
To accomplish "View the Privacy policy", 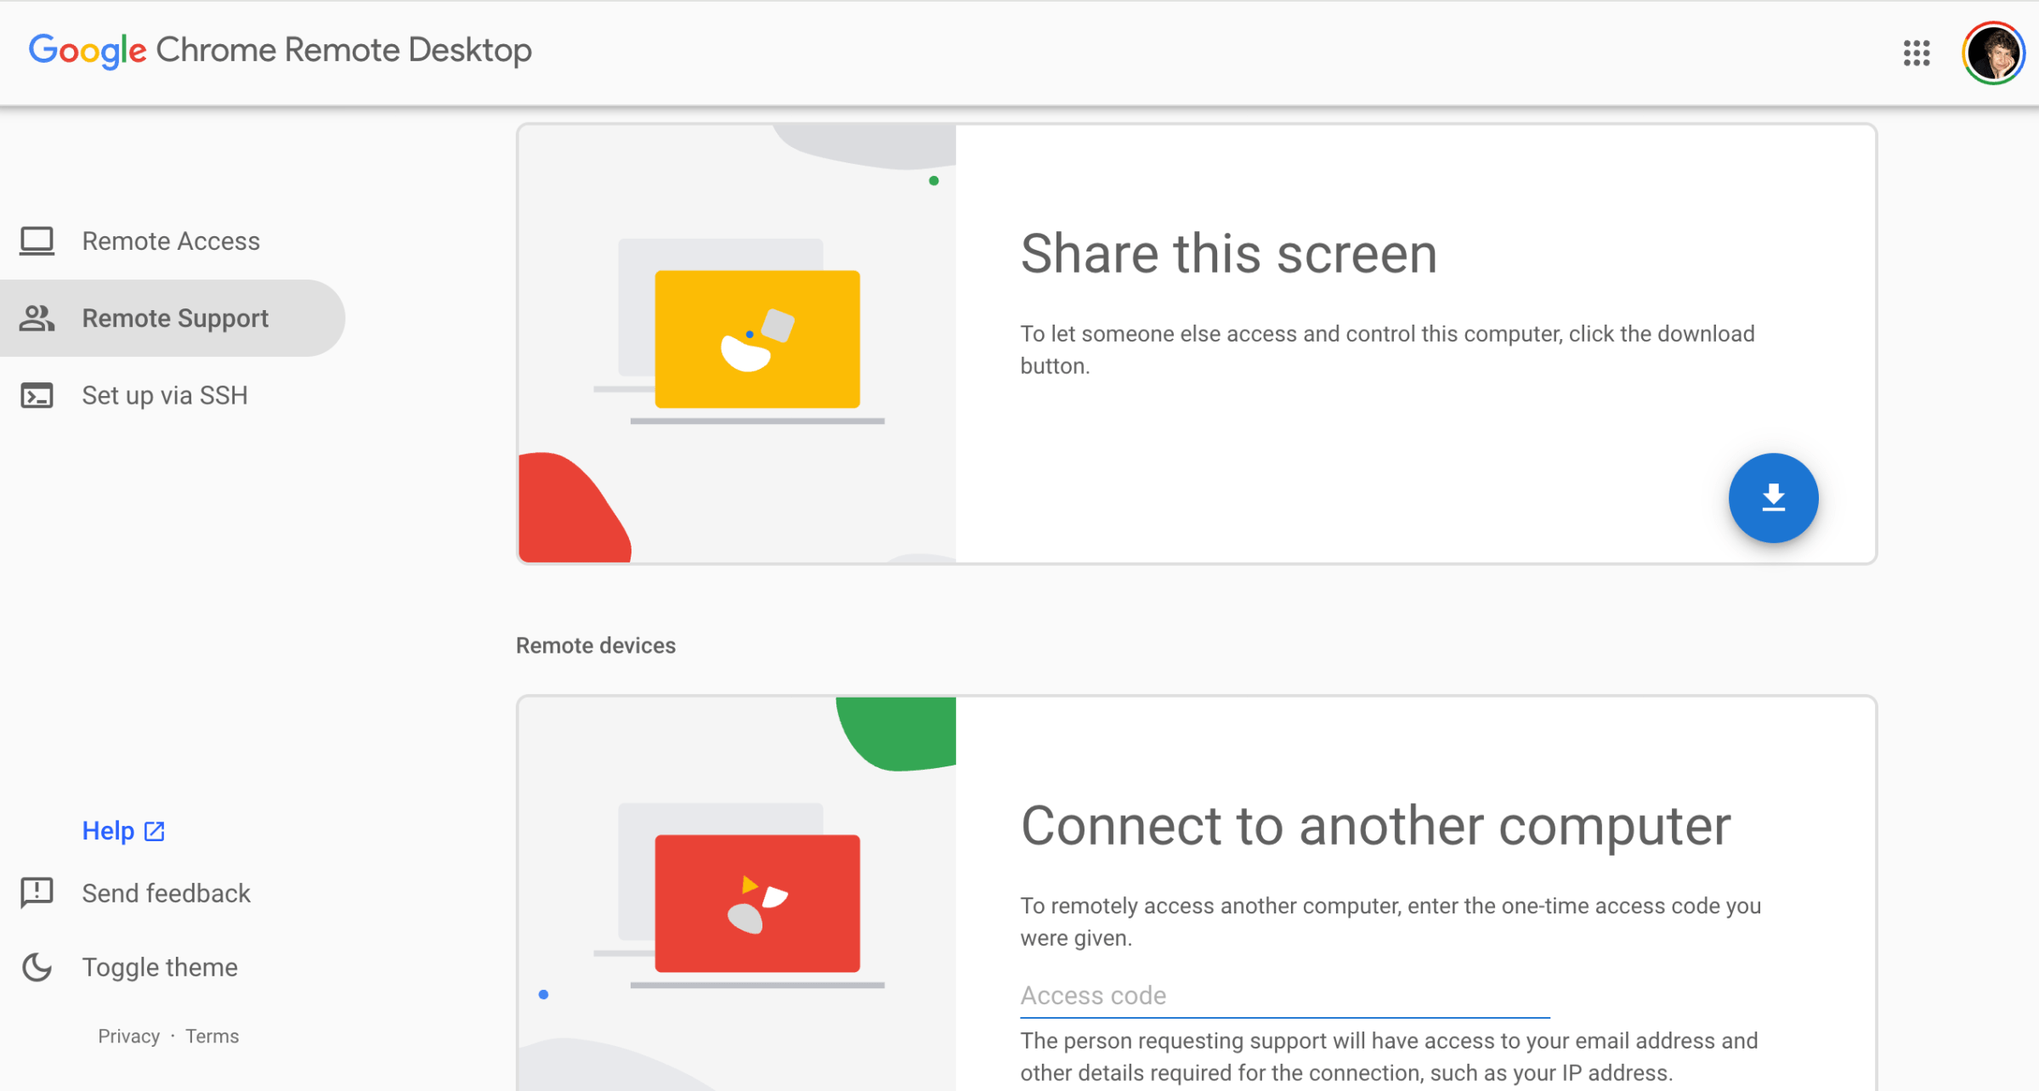I will [129, 1036].
